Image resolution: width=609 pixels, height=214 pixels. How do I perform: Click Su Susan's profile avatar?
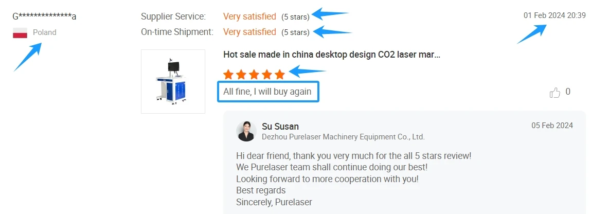click(x=246, y=131)
